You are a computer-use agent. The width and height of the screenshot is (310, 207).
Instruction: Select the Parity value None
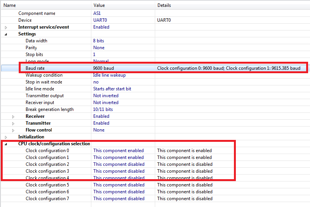(99, 48)
